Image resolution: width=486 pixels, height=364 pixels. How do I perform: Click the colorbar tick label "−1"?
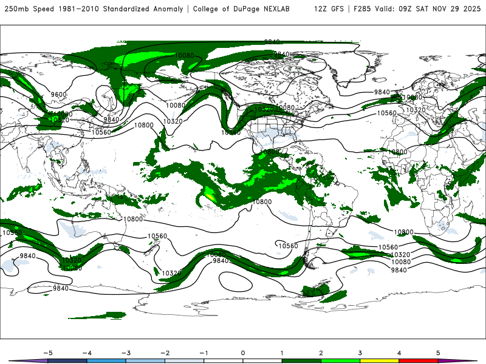pos(204,353)
